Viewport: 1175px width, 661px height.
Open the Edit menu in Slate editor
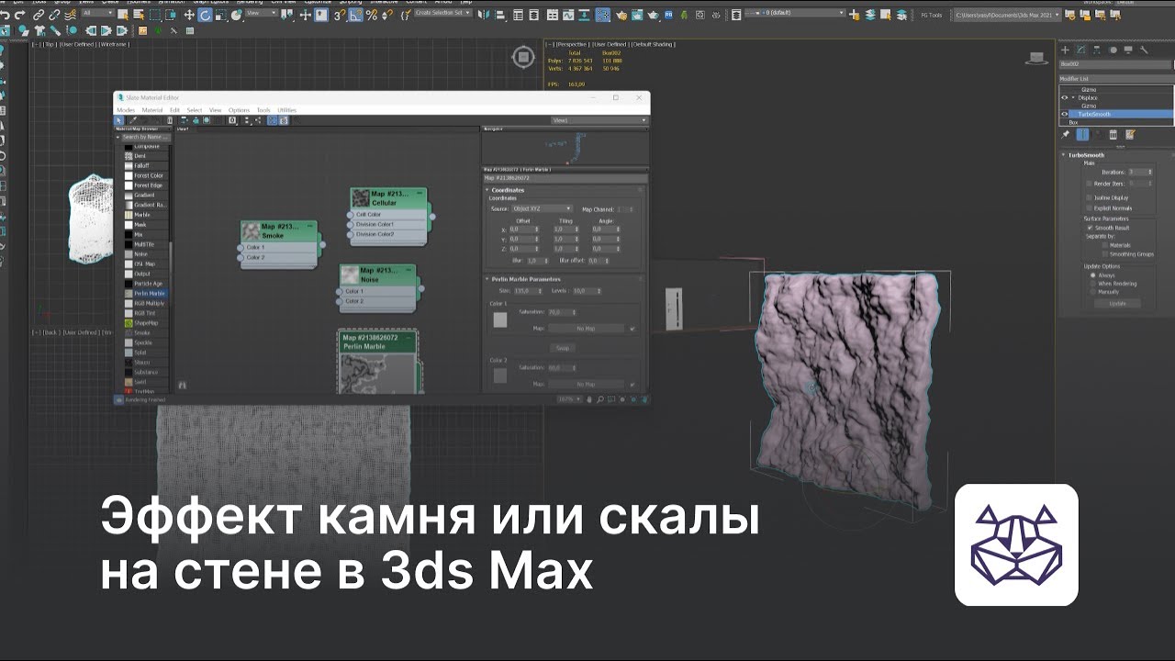click(174, 110)
